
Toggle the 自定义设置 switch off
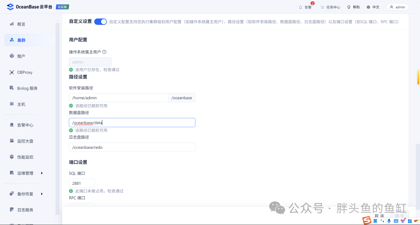[x=100, y=22]
